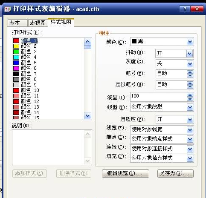Open the 填充(F) fill style dropdown
This screenshot has width=206, height=198.
[190, 158]
